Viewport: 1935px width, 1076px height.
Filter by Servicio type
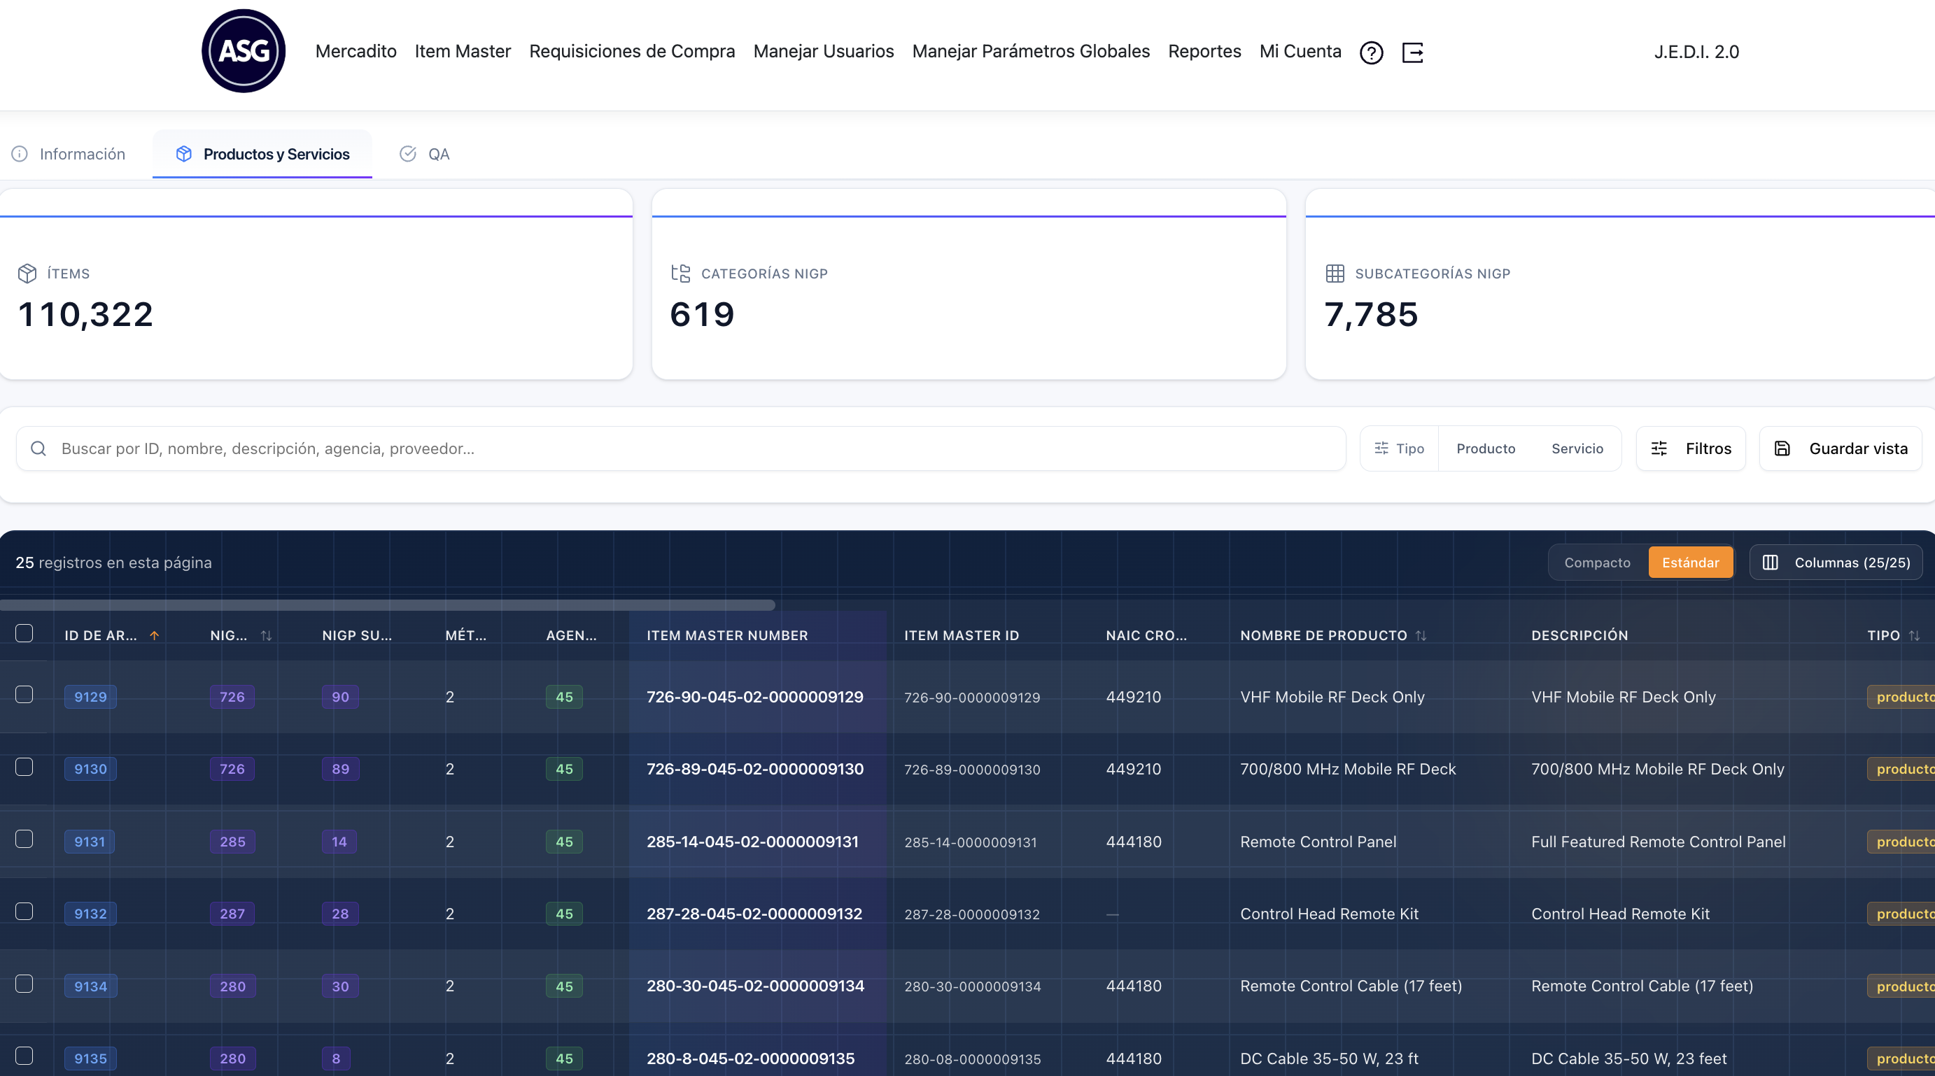pos(1577,448)
